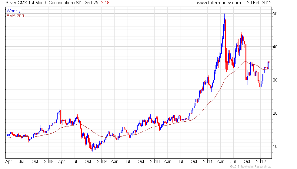
Task: Click the y-axis label 50
Action: click(275, 14)
